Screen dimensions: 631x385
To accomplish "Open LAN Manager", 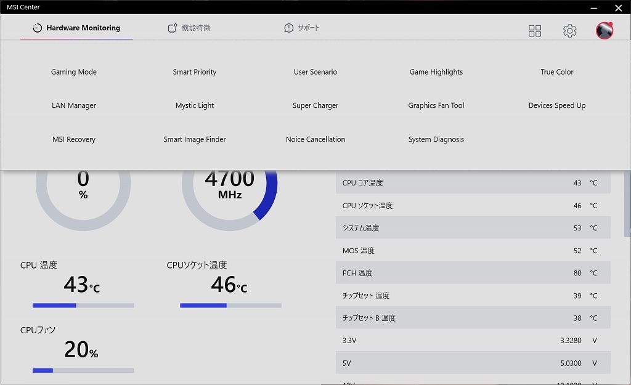I will [74, 105].
